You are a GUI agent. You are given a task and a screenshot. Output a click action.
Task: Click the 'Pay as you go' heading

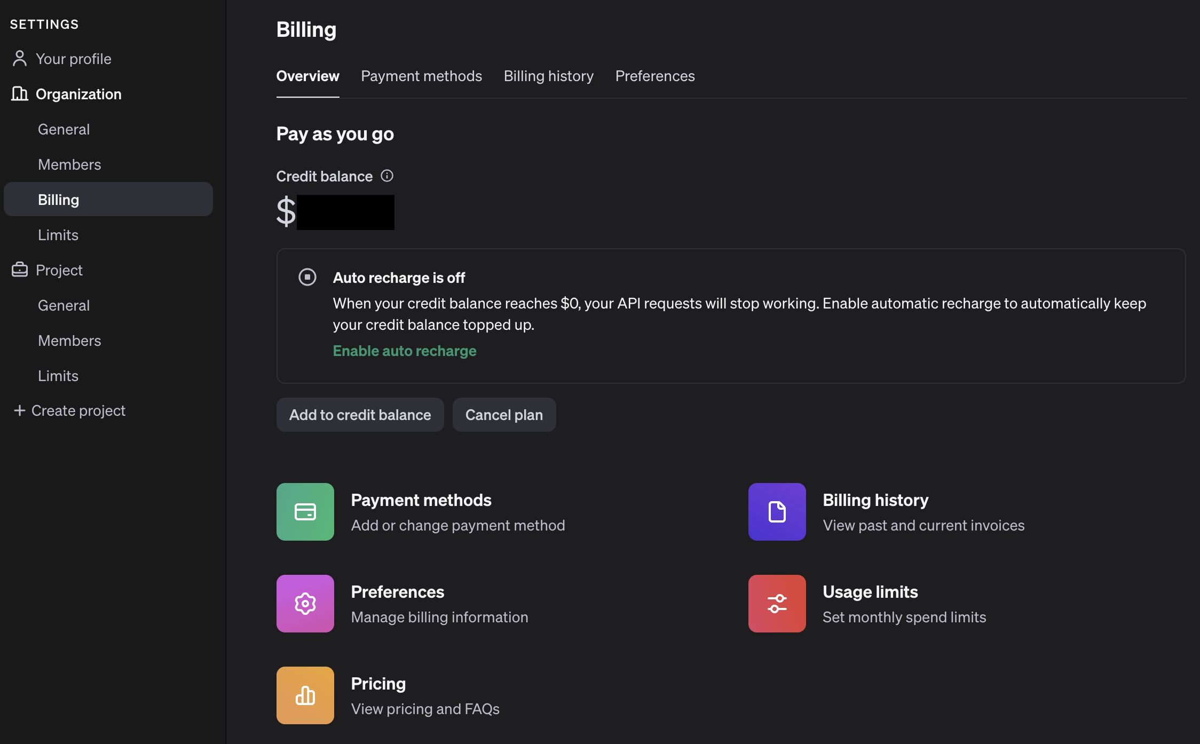coord(335,134)
